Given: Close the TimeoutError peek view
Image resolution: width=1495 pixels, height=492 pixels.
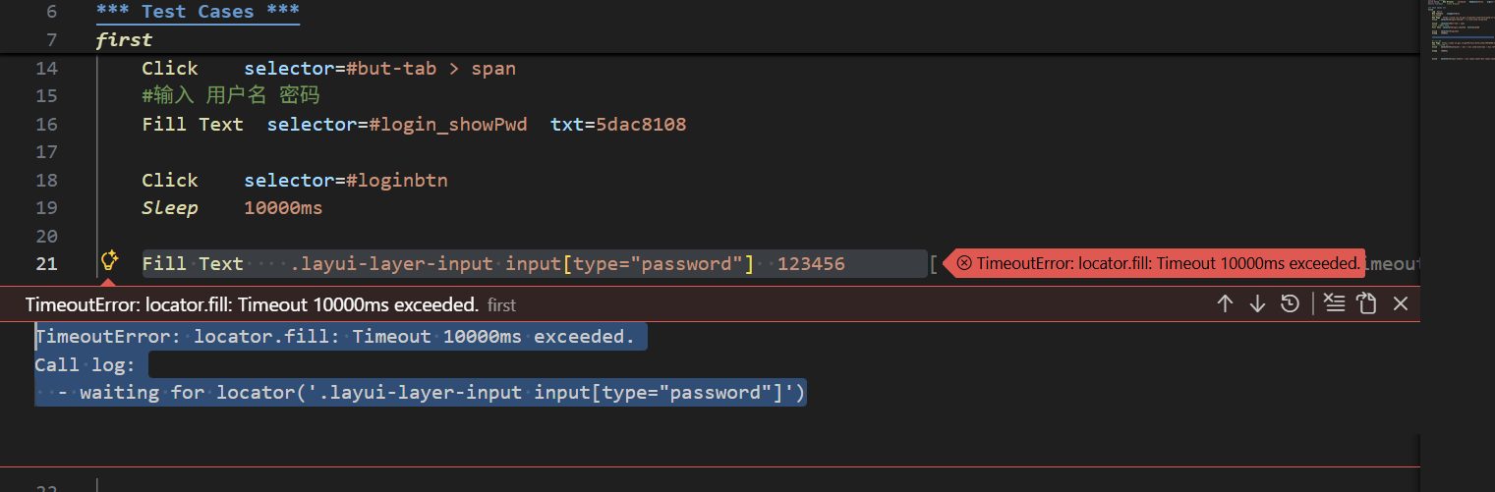Looking at the screenshot, I should [x=1401, y=304].
